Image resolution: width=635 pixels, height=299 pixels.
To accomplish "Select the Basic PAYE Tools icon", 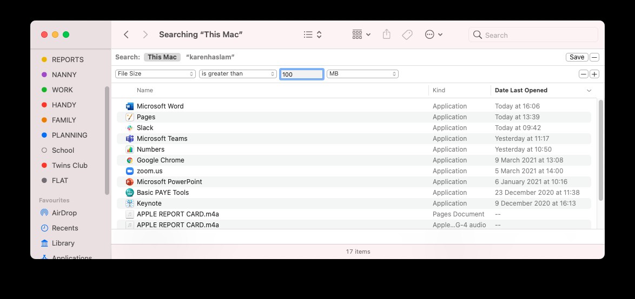I will pyautogui.click(x=130, y=193).
